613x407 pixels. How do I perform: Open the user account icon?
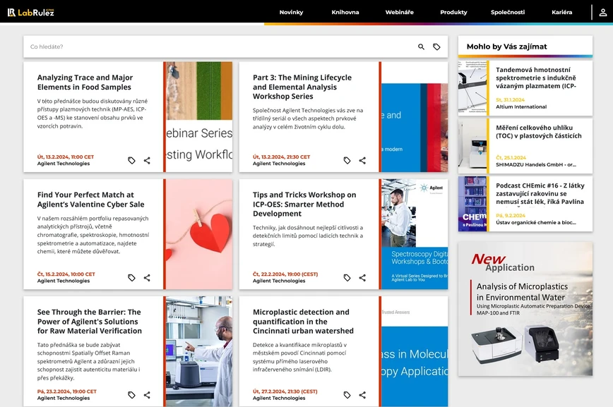[x=603, y=13]
